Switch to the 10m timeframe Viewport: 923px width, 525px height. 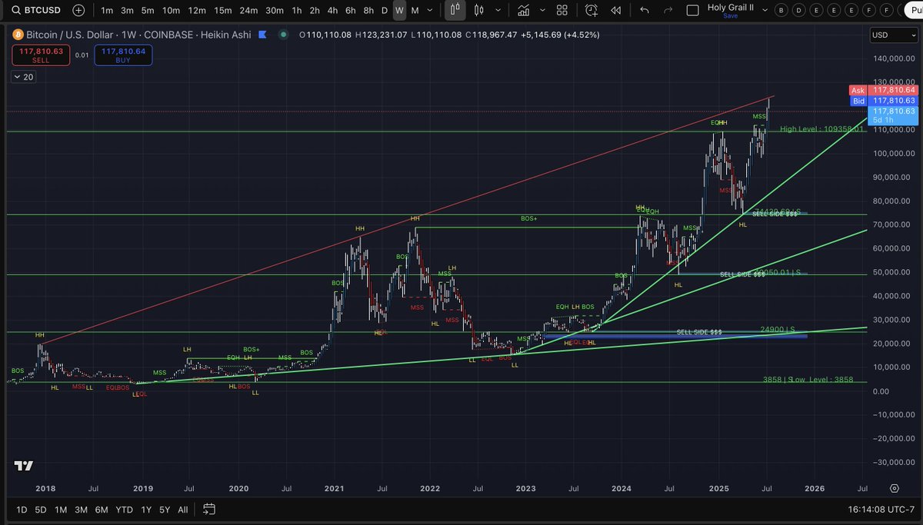pos(171,10)
